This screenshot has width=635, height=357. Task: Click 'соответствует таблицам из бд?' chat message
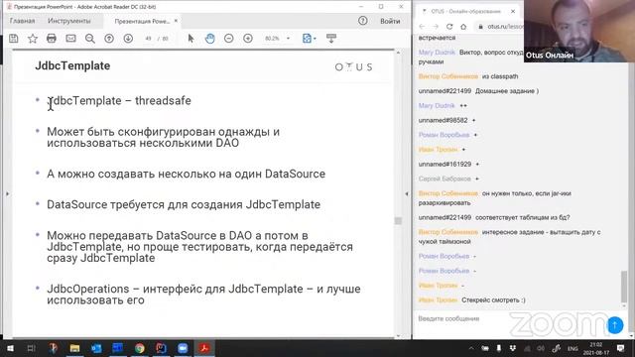click(x=523, y=218)
